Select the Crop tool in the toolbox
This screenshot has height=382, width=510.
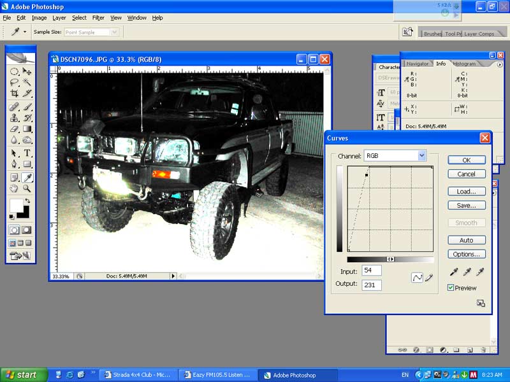click(14, 93)
